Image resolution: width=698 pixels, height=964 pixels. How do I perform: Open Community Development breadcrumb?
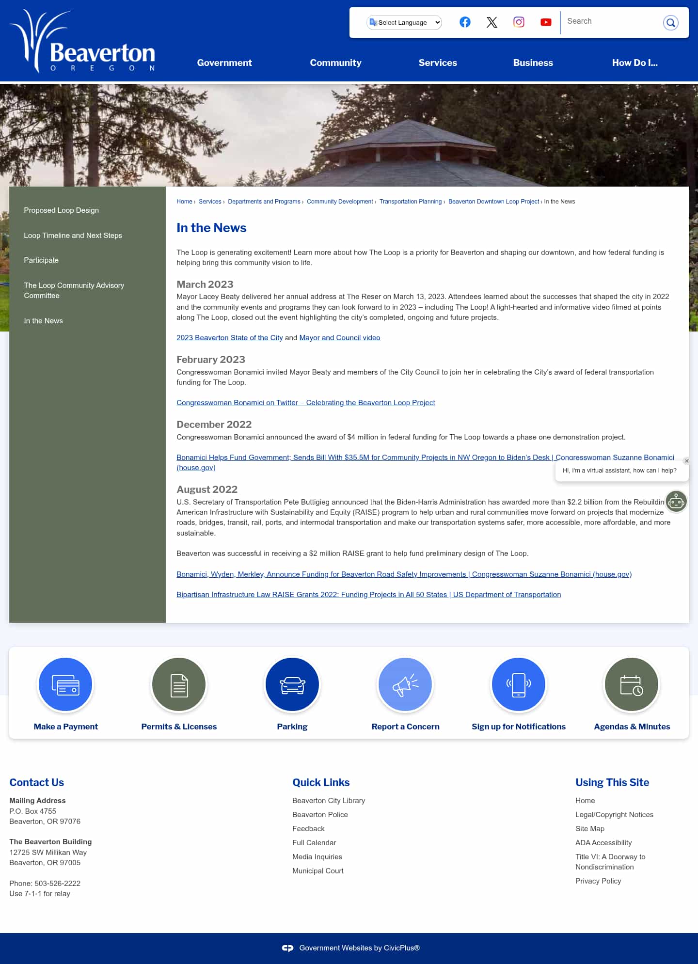click(340, 202)
